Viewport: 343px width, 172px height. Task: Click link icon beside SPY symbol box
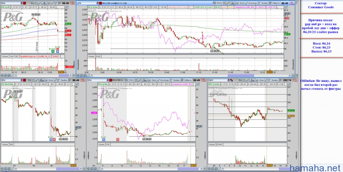pos(231,80)
